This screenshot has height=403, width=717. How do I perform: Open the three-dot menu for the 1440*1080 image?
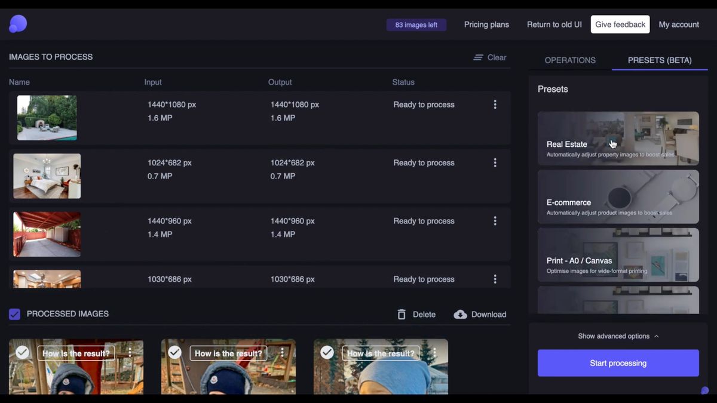pos(495,104)
